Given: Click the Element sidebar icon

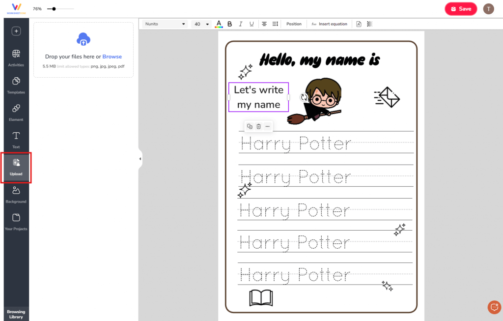Looking at the screenshot, I should [x=16, y=112].
